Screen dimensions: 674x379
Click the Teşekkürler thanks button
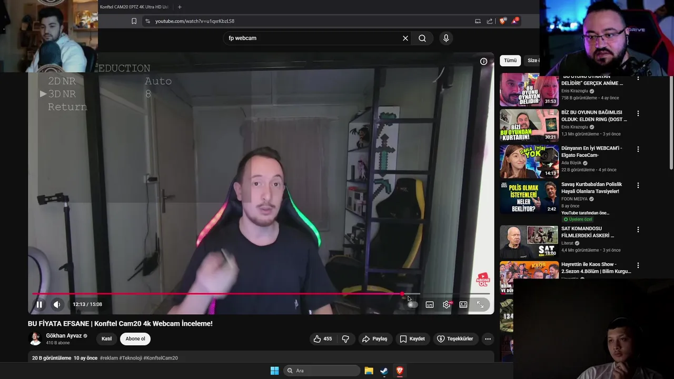click(x=455, y=339)
